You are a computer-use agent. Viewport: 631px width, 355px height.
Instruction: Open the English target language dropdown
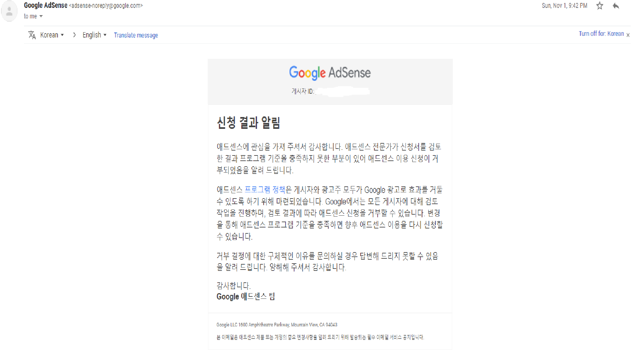click(x=95, y=35)
